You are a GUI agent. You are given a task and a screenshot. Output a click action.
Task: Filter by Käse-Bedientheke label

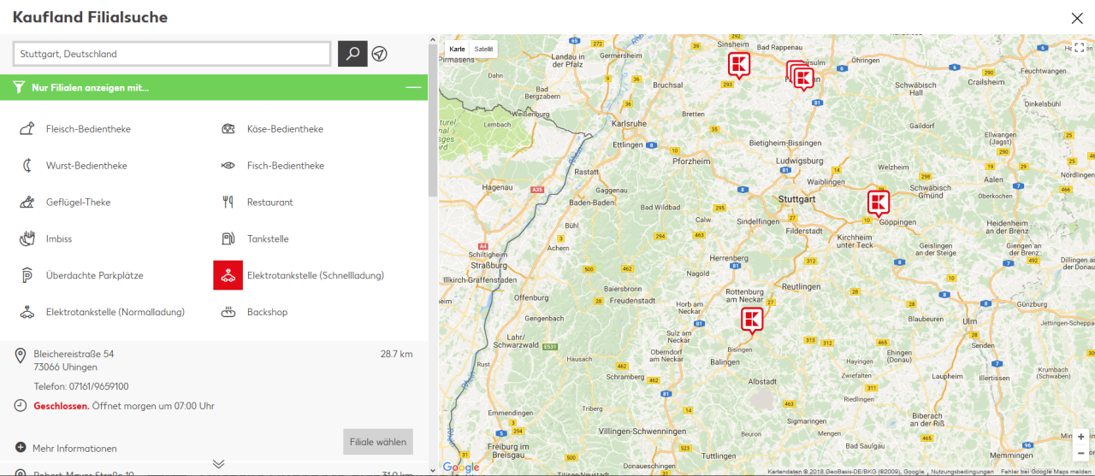click(285, 129)
